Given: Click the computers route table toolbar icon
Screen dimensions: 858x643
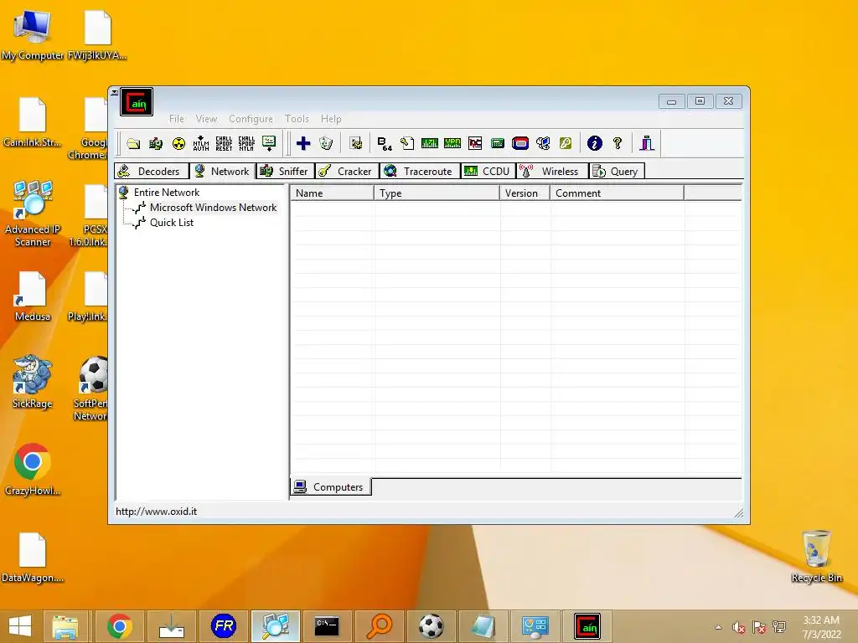Looking at the screenshot, I should point(543,143).
